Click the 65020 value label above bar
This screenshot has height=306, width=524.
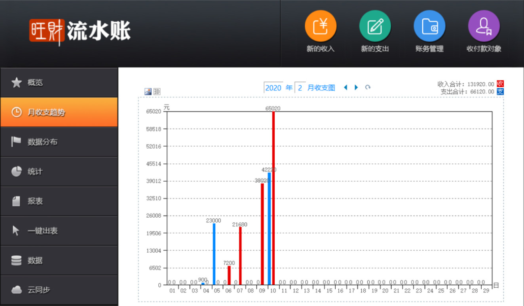(x=273, y=108)
